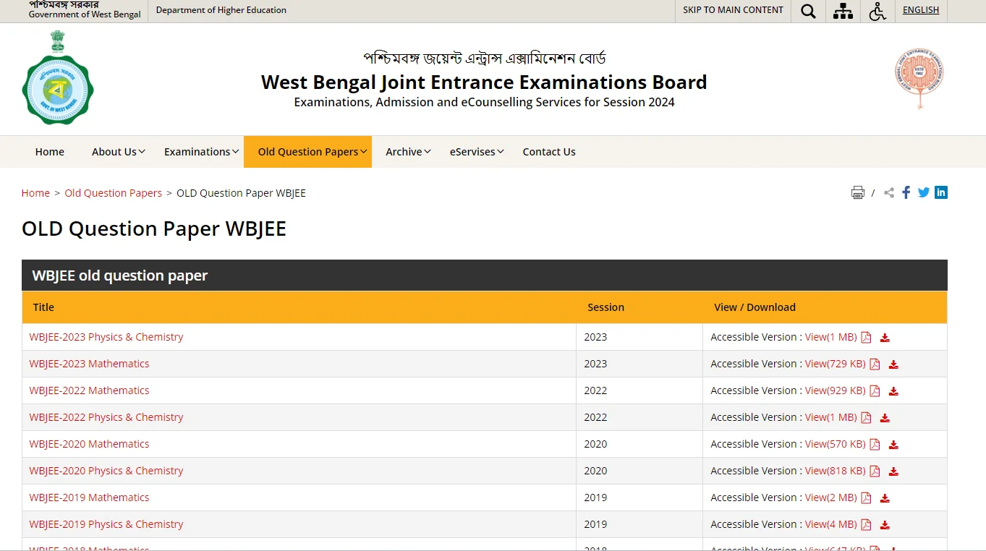Click View(2 MB) link

click(x=831, y=497)
